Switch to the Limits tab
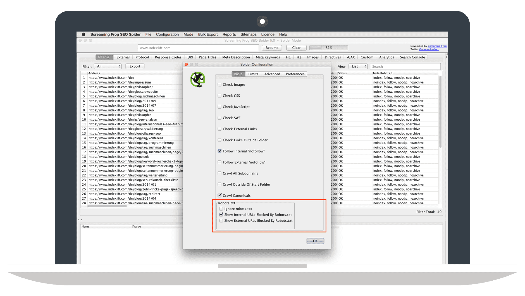The height and width of the screenshot is (296, 525). 253,74
